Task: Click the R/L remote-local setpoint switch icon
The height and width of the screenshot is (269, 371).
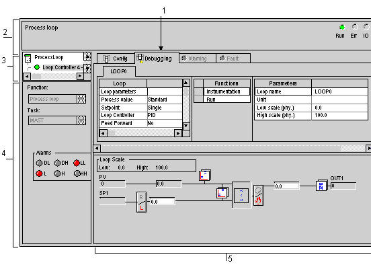Action: [x=141, y=202]
